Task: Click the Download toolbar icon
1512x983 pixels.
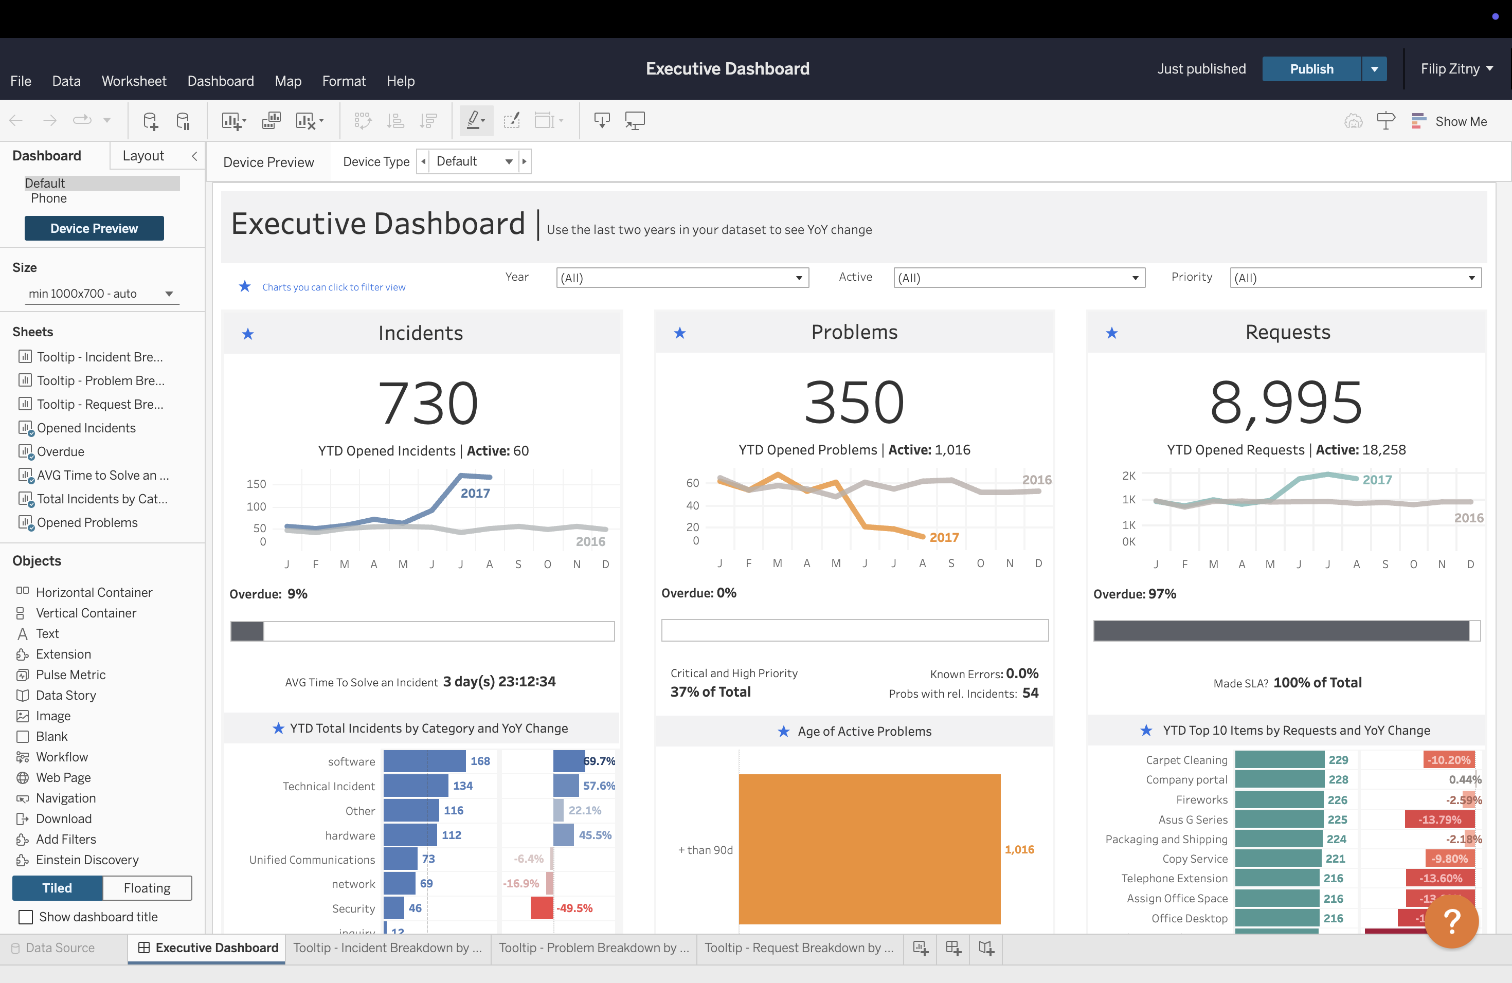Action: (602, 121)
